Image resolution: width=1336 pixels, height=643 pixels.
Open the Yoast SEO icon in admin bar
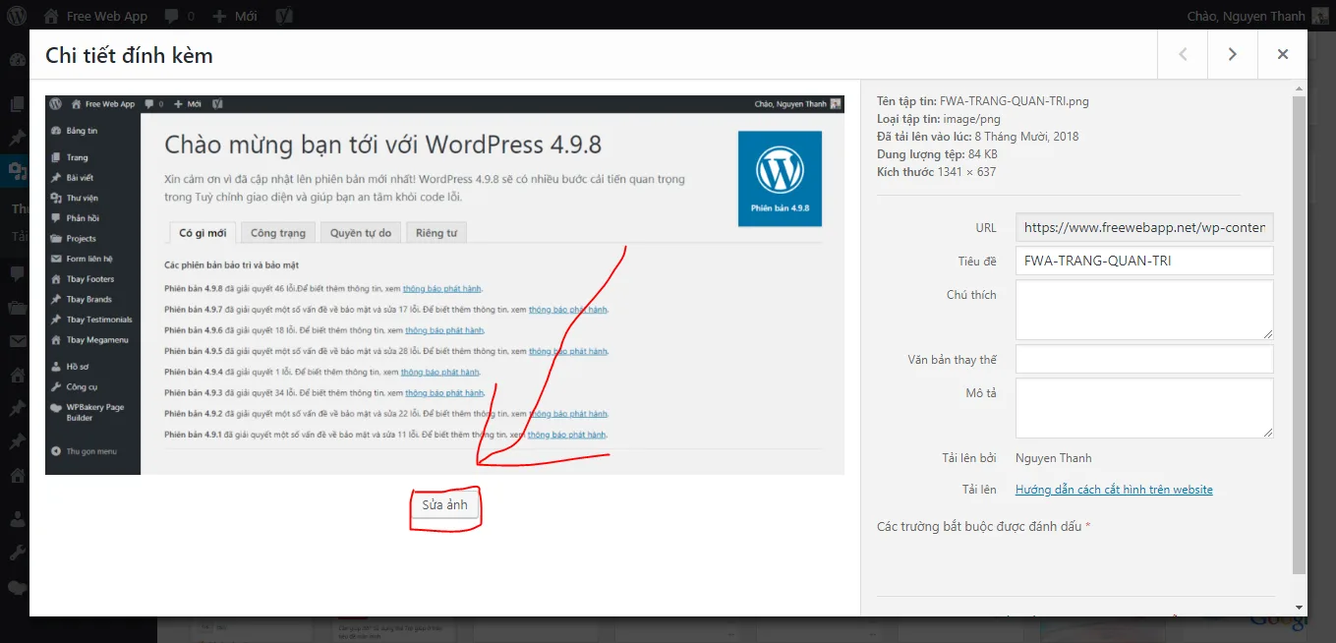click(x=283, y=16)
